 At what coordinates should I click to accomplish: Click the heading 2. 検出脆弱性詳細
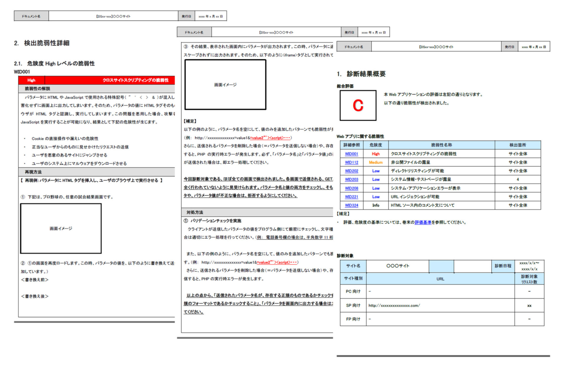[x=42, y=43]
